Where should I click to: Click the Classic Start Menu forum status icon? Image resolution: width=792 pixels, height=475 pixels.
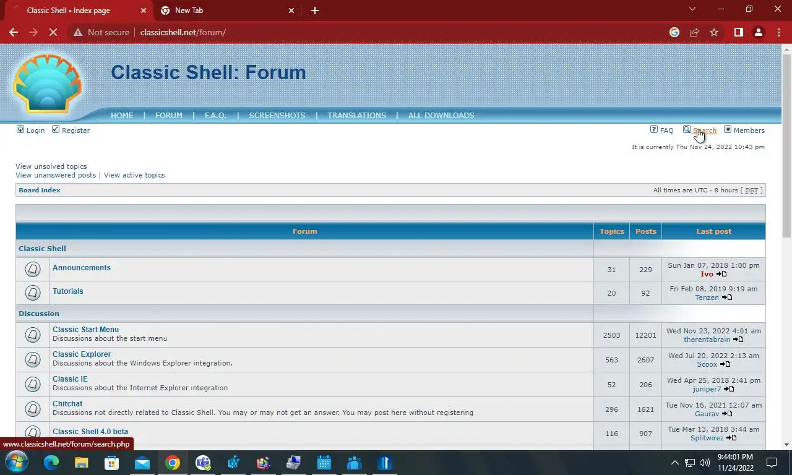point(33,335)
